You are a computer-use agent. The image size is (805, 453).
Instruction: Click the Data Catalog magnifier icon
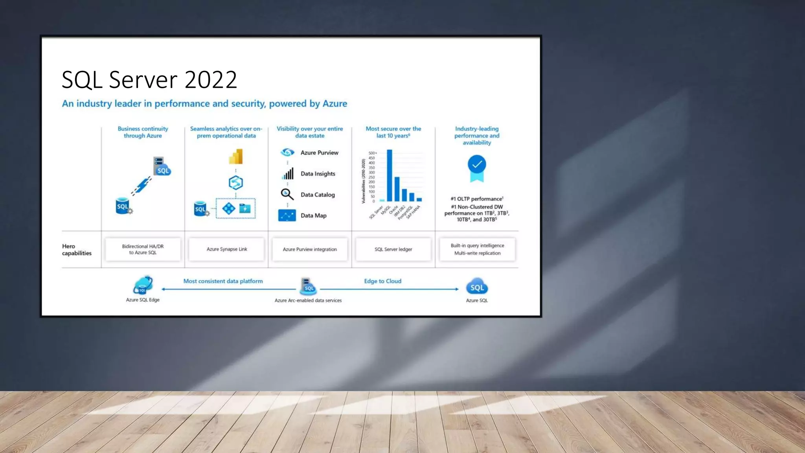click(x=287, y=194)
